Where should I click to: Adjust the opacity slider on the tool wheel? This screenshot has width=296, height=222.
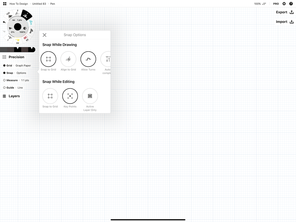[24, 28]
